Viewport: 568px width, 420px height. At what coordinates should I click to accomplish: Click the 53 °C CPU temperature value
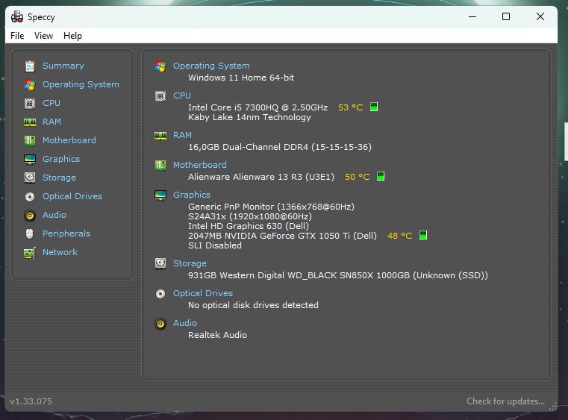click(350, 107)
